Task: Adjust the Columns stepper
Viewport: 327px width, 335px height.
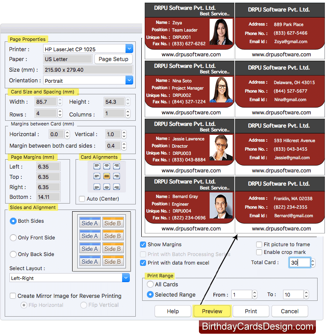Action: [128, 113]
